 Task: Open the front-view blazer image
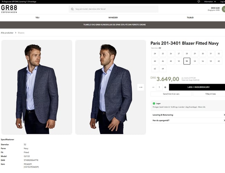coord(37,87)
